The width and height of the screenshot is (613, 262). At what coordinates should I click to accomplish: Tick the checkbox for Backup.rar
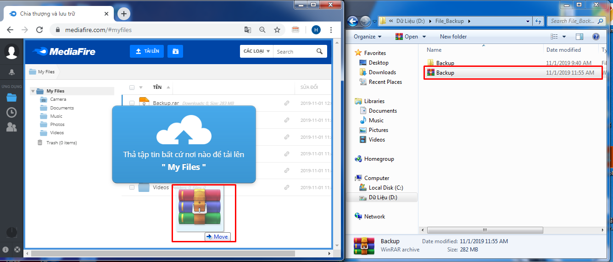(132, 104)
